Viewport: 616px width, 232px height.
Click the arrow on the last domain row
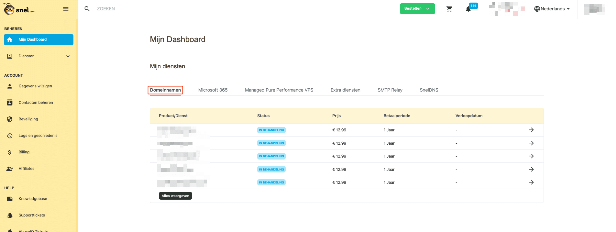click(531, 182)
